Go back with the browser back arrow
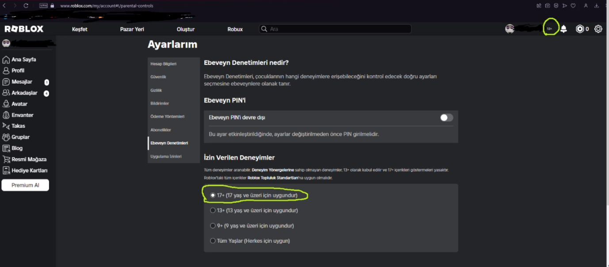This screenshot has height=267, width=609. click(x=4, y=6)
